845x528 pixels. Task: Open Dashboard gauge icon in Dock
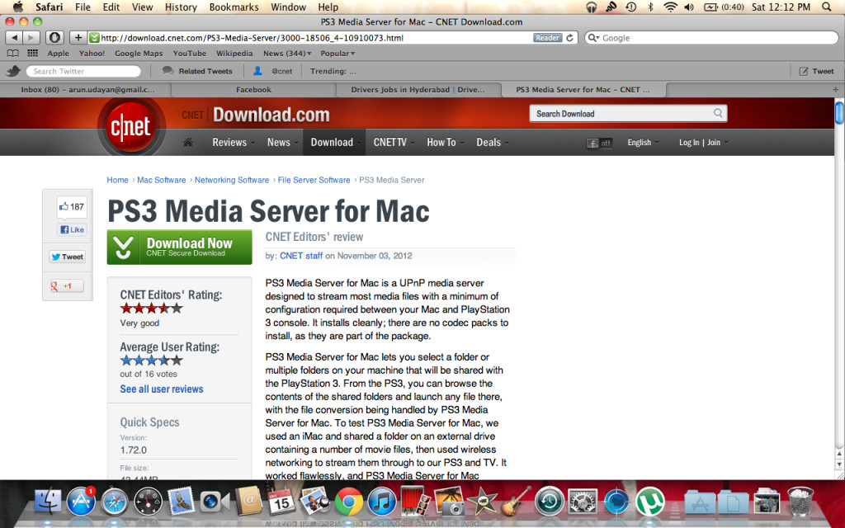coord(149,502)
